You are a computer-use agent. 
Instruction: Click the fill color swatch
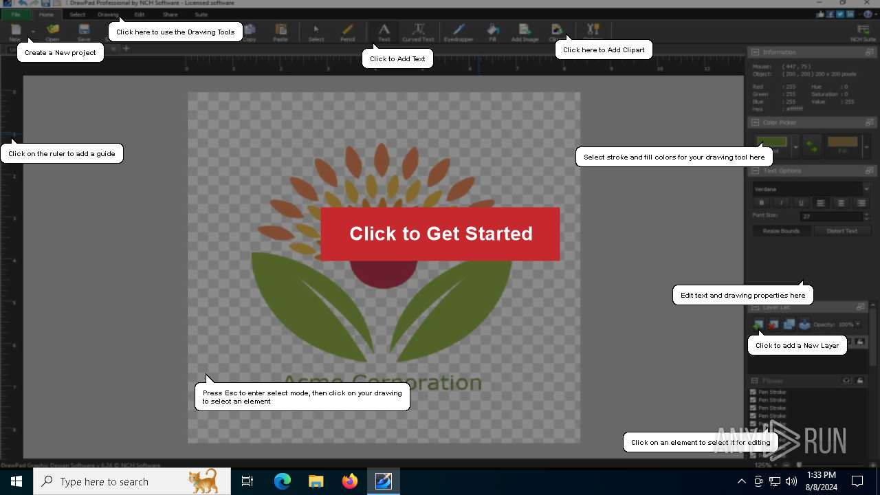(842, 142)
